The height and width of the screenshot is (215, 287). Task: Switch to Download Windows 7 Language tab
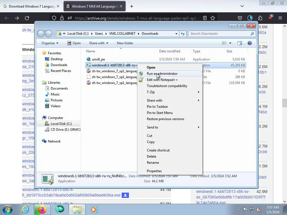[x=31, y=6]
